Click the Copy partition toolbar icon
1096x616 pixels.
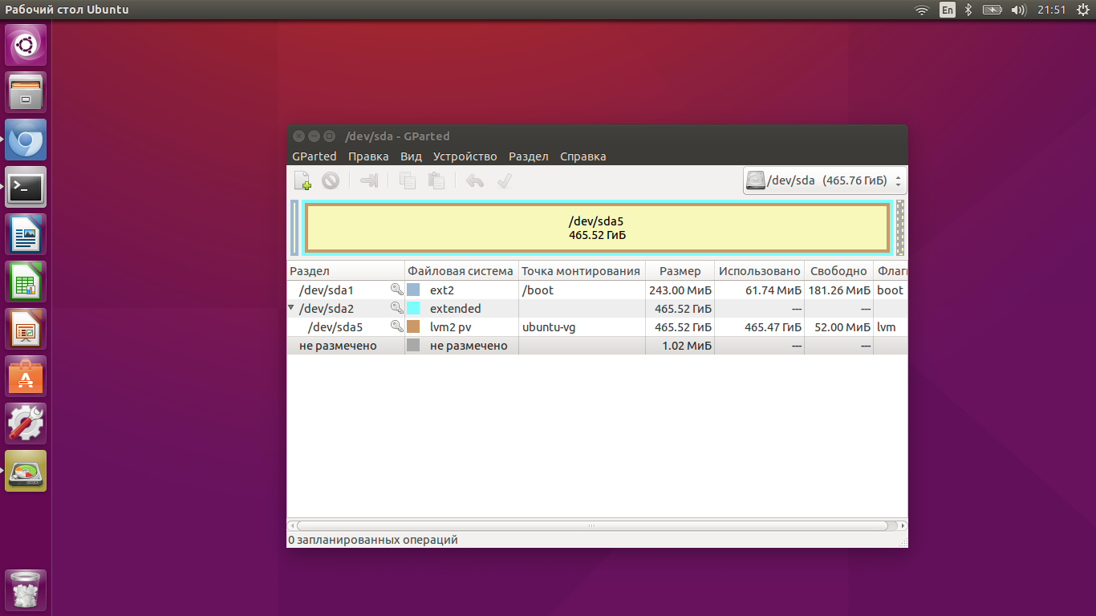coord(408,180)
